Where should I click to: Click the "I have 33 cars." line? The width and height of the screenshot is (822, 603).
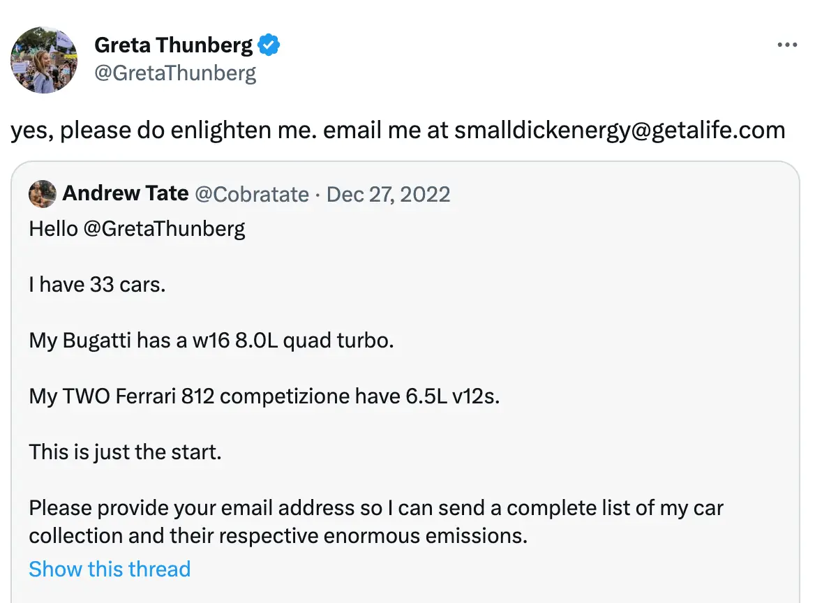[x=97, y=285]
